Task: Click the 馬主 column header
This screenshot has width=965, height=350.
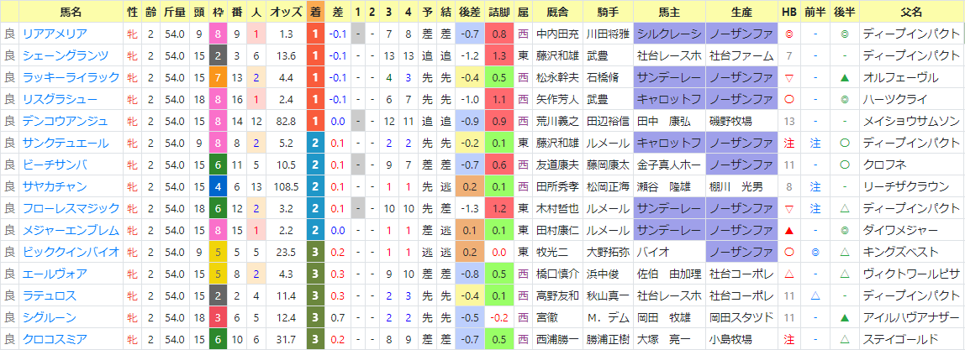Action: pos(669,12)
